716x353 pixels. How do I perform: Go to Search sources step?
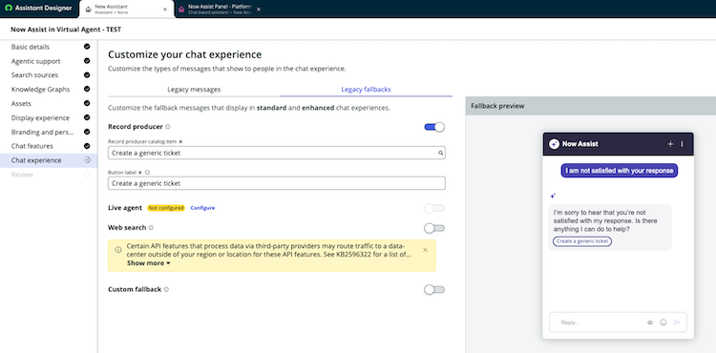pyautogui.click(x=34, y=75)
